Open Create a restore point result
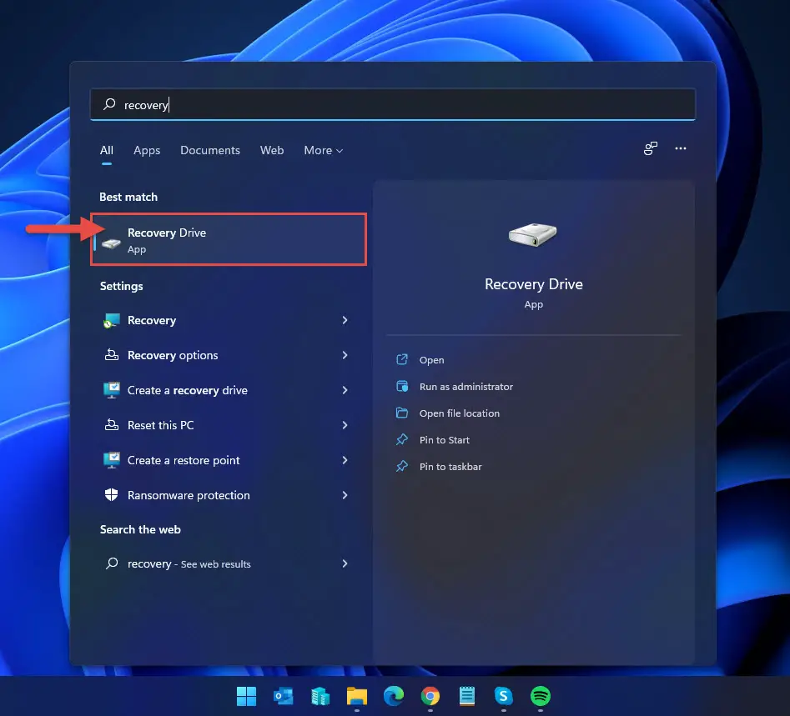This screenshot has width=790, height=716. coord(226,460)
